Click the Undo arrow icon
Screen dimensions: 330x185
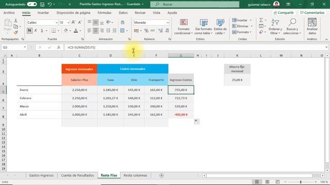[49, 4]
